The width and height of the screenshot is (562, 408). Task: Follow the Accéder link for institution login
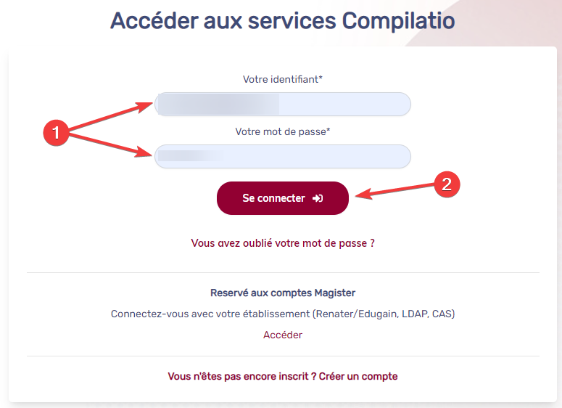282,335
